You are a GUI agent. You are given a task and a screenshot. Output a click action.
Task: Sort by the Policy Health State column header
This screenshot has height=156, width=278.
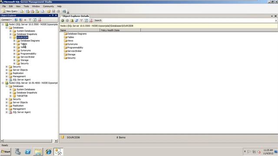click(120, 30)
